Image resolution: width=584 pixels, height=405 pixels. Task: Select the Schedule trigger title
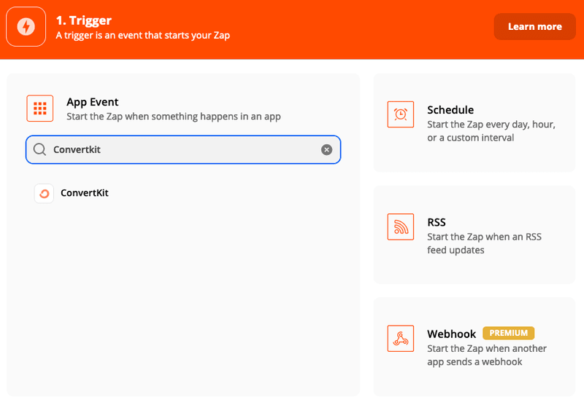pos(450,110)
